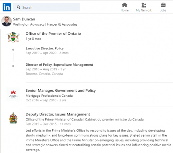Open the My Network icon
The width and height of the screenshot is (173, 153).
[144, 5]
